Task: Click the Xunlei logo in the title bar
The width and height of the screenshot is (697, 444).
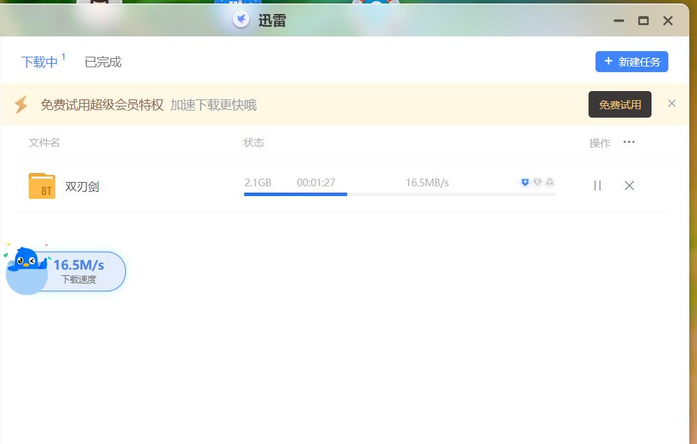Action: point(241,19)
